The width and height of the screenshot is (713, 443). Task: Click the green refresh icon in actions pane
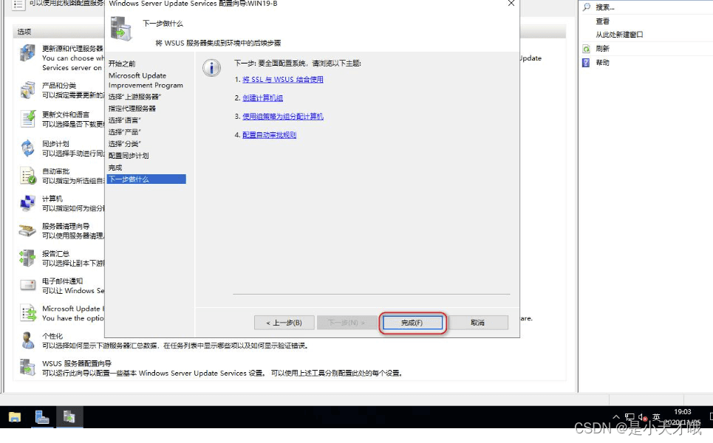(x=586, y=49)
